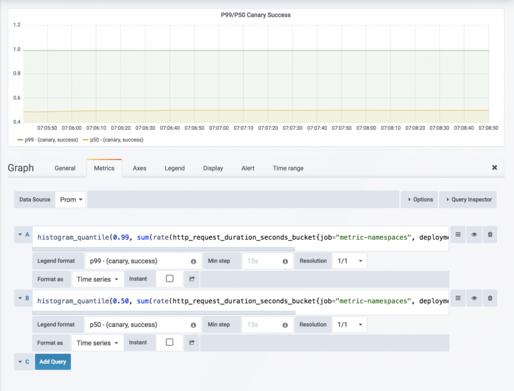
Task: Open the Query Inspector
Action: pyautogui.click(x=468, y=199)
